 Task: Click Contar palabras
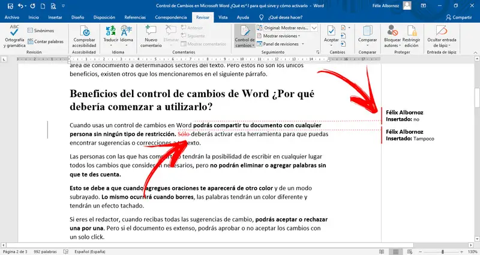46,41
